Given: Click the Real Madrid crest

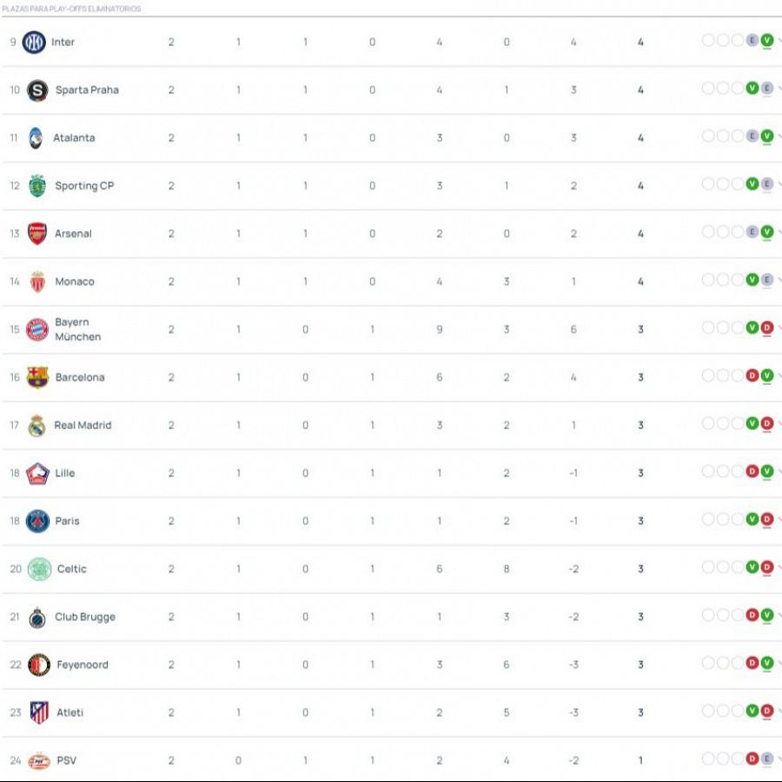Looking at the screenshot, I should 35,425.
